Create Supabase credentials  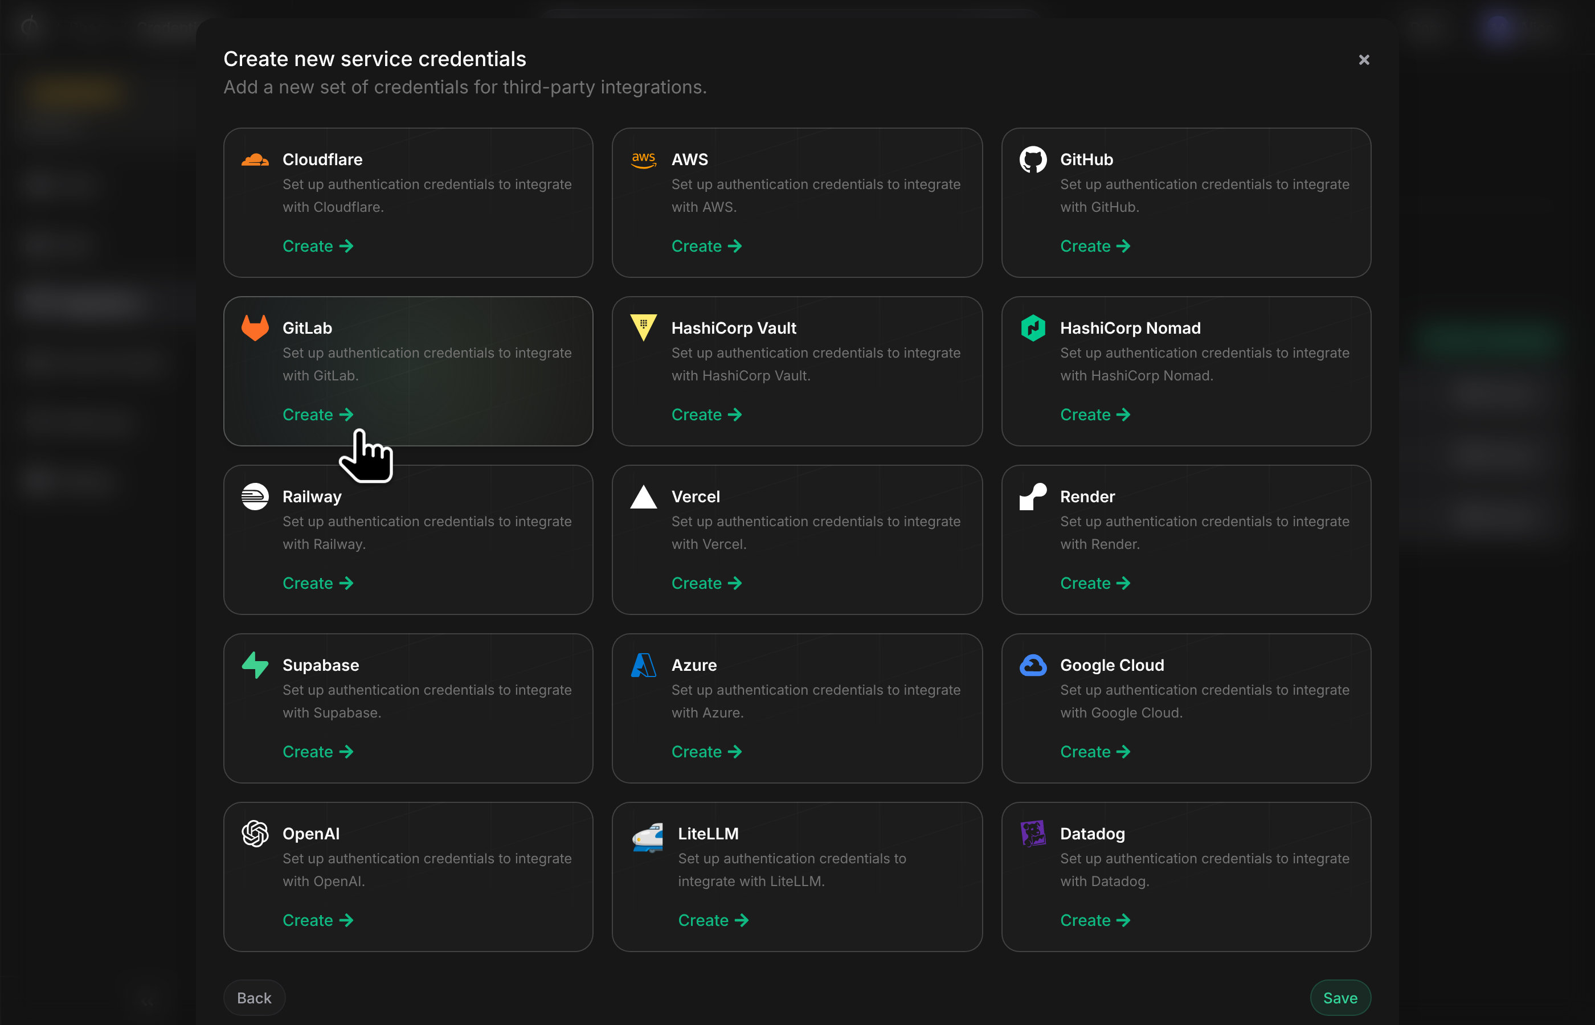click(317, 752)
